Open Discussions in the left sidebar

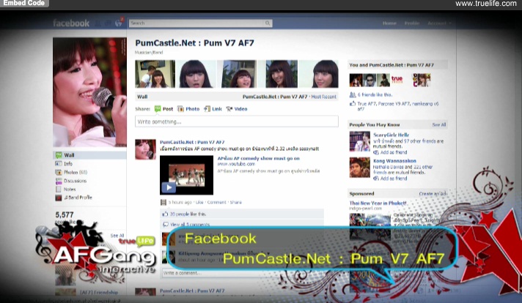[75, 181]
